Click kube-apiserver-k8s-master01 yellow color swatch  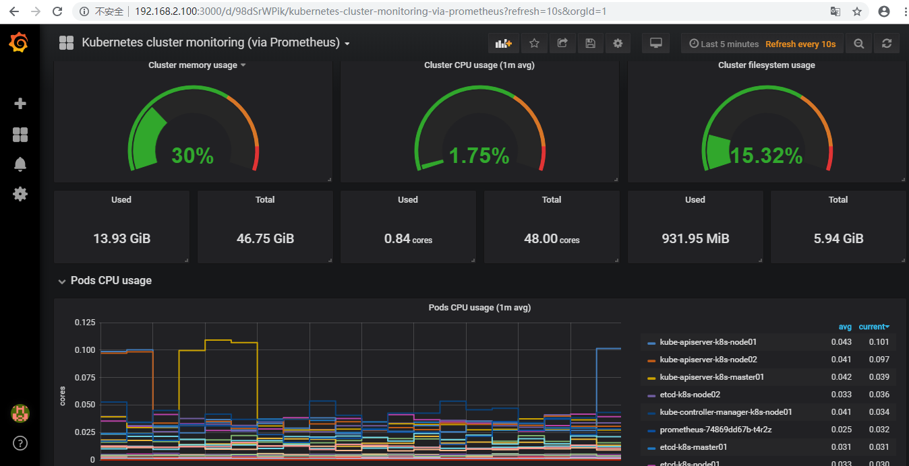click(x=651, y=378)
